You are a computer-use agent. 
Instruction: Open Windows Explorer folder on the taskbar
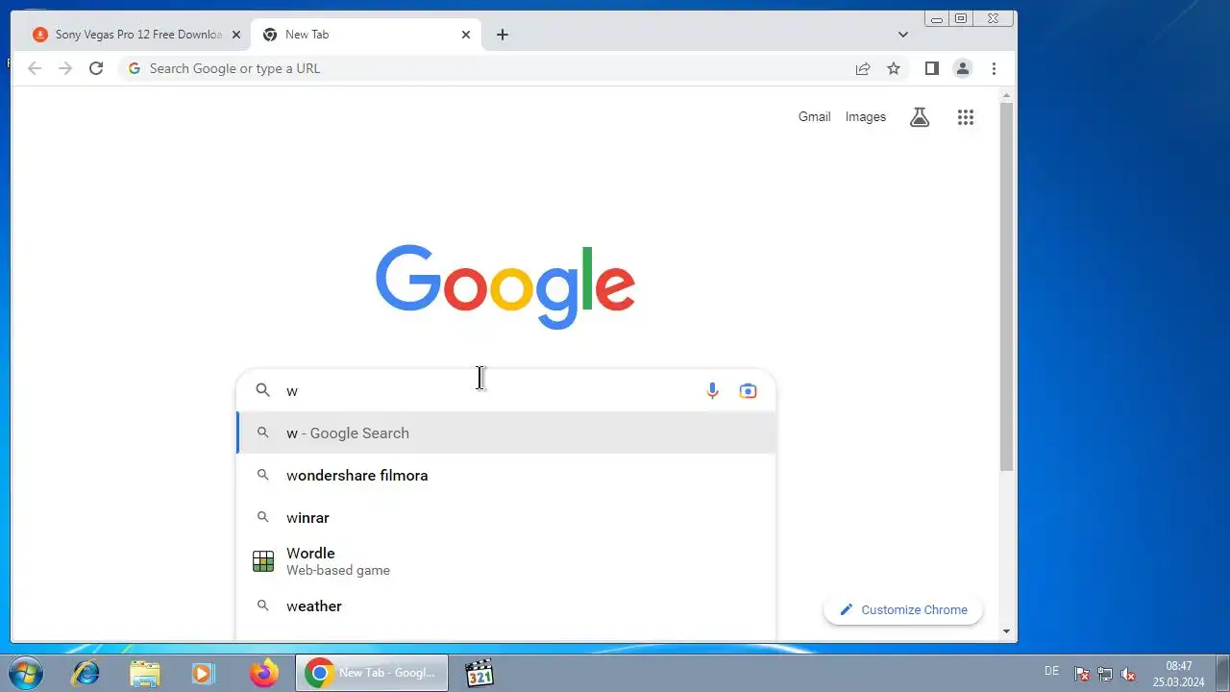point(144,673)
